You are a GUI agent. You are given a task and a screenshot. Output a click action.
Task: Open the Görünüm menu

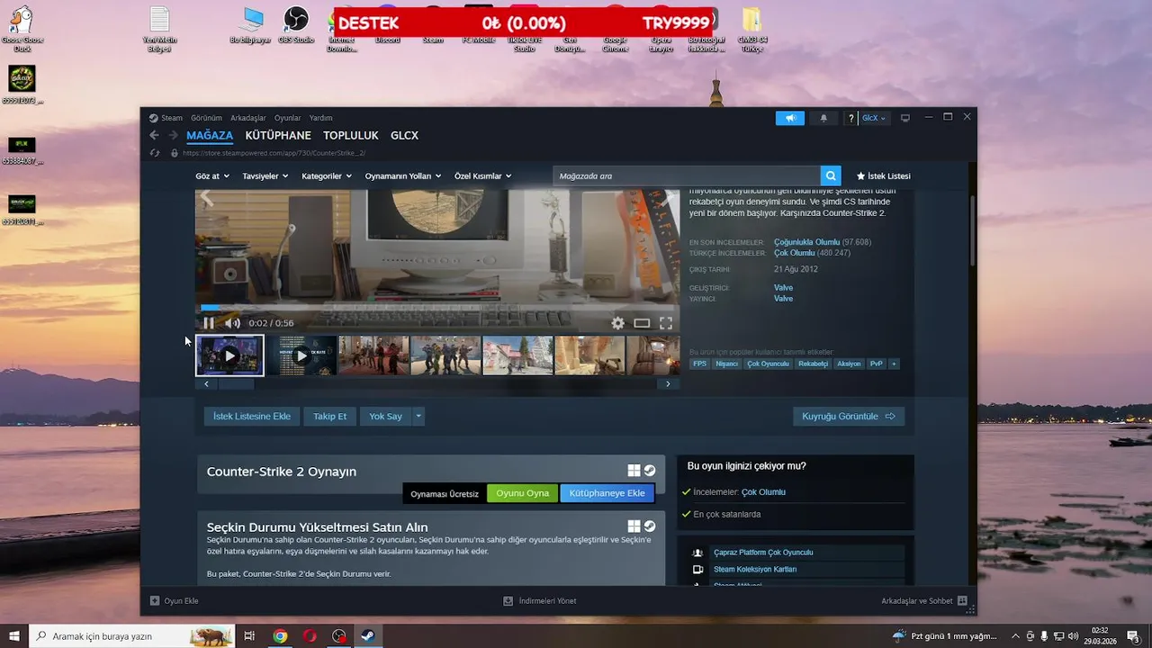click(206, 118)
